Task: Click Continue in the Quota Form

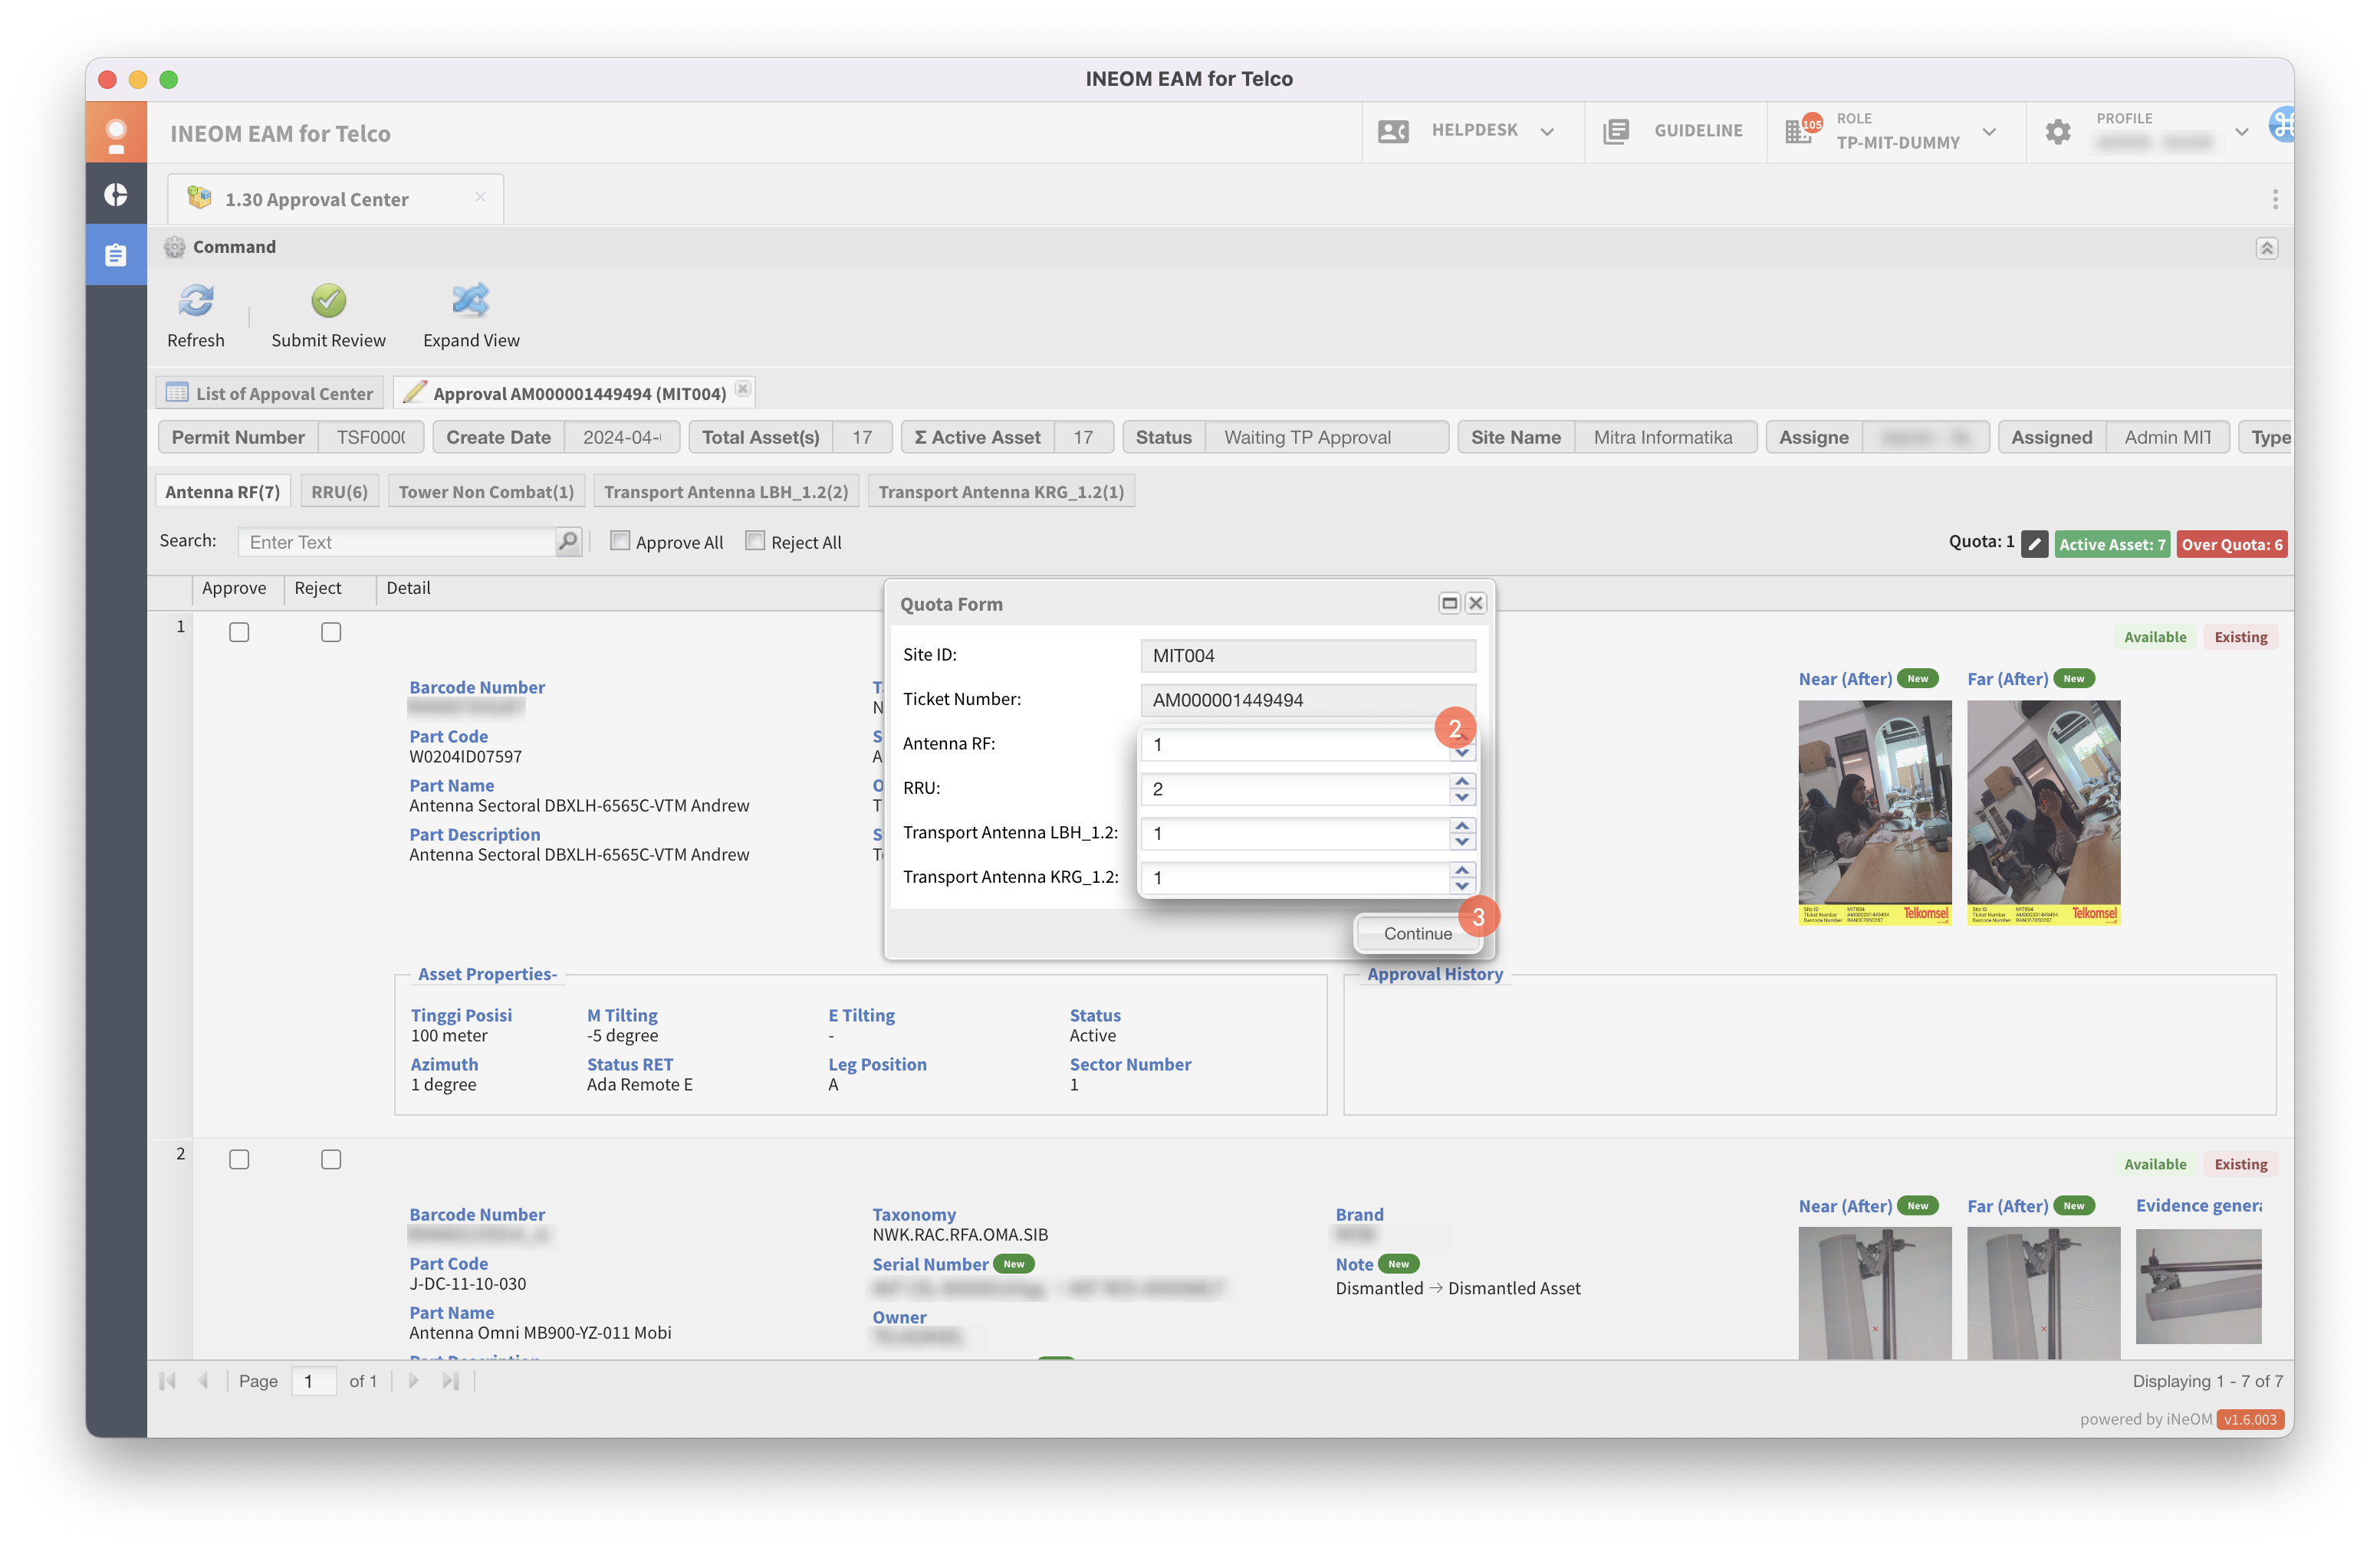Action: tap(1417, 933)
